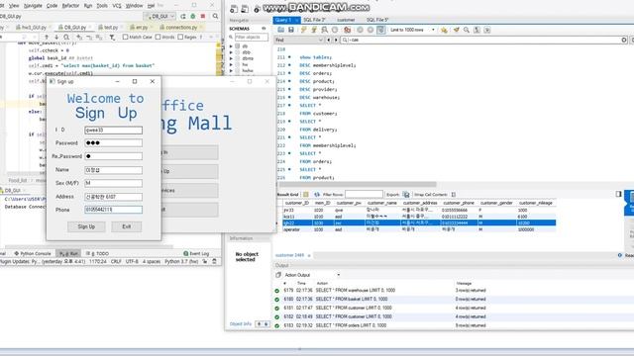The image size is (634, 356).
Task: Commit transaction icon in Workbench toolbar
Action: [x=360, y=30]
